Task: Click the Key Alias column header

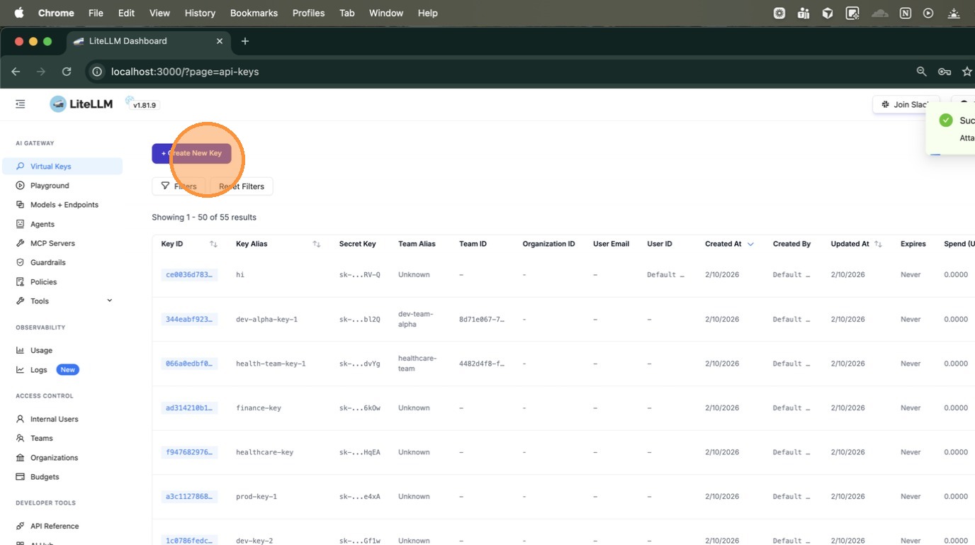Action: point(252,244)
